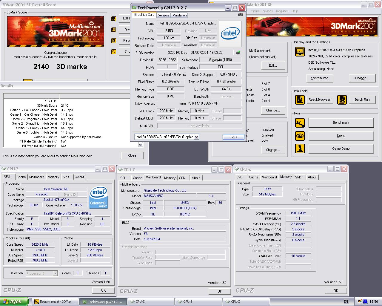Open the Help menu in 3DMark
The height and width of the screenshot is (306, 382).
(295, 11)
